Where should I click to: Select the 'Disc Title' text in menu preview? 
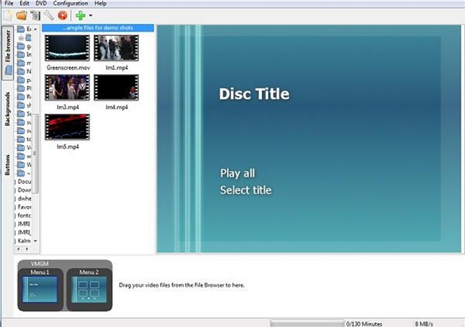(x=254, y=94)
